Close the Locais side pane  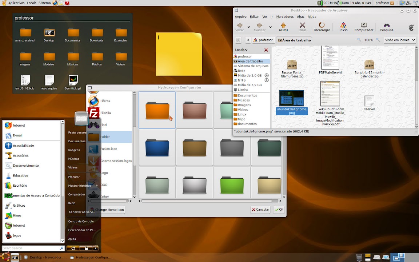266,50
